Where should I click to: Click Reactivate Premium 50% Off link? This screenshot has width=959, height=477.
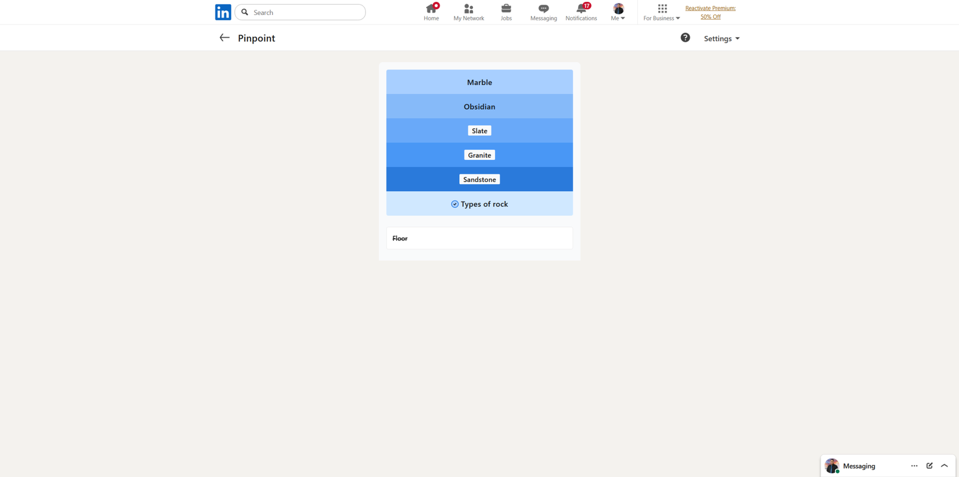point(710,12)
